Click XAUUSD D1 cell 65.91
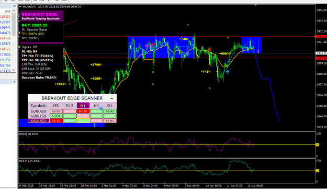Screen dimensions: 327x189 [x=110, y=121]
